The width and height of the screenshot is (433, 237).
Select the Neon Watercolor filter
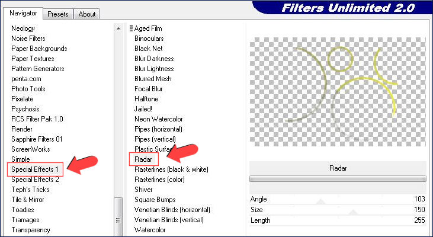tap(157, 119)
